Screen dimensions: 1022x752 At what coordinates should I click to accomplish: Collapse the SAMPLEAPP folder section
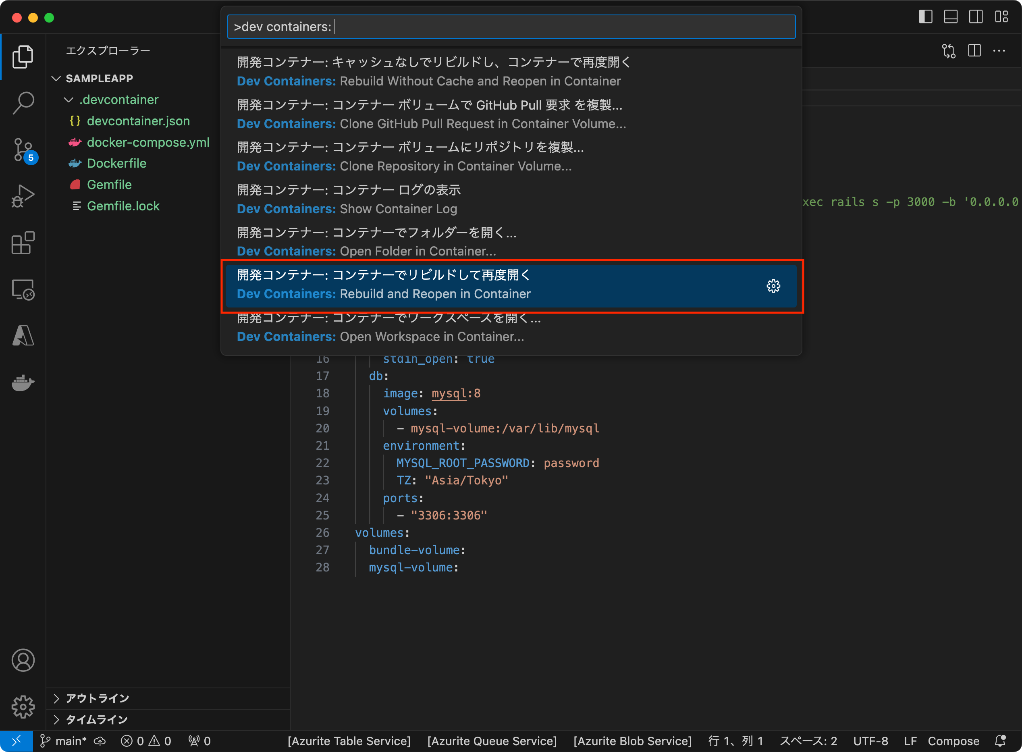tap(56, 78)
